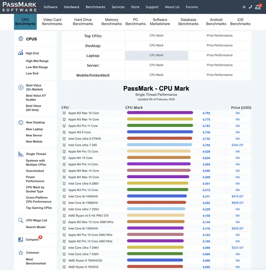Open the Video Card Benchmarks tab
This screenshot has height=270, width=266.
click(52, 22)
